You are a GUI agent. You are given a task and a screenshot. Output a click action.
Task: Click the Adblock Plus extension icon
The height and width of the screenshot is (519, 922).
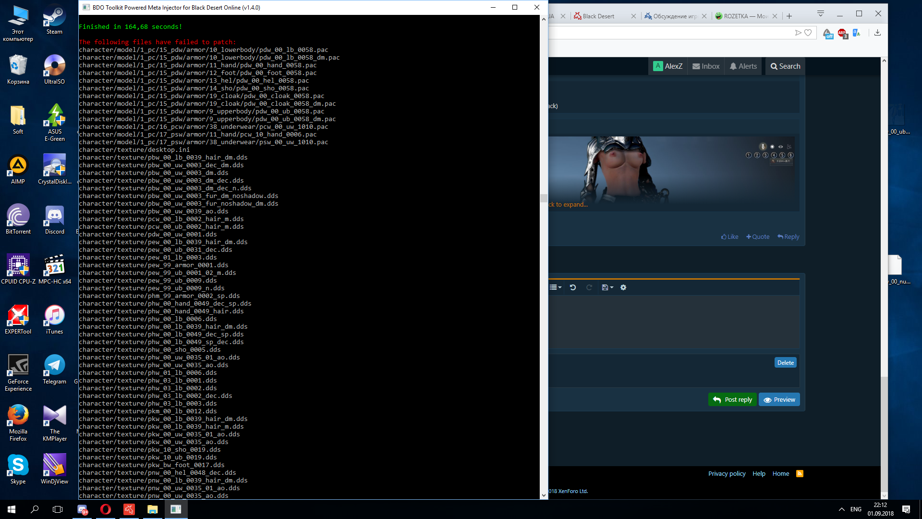pos(842,33)
